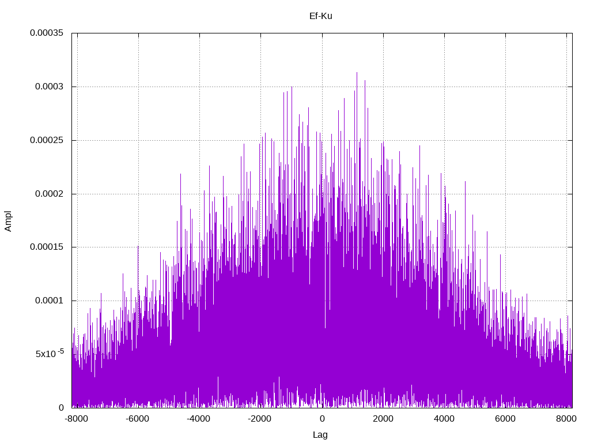Click the x-axis tick label 4000
The width and height of the screenshot is (590, 443).
444,419
